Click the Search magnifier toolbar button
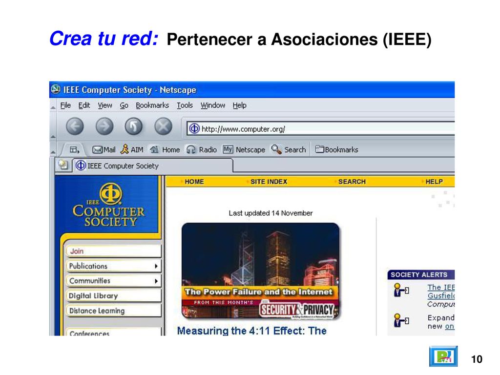Screen dimensions: 500x375 point(289,149)
